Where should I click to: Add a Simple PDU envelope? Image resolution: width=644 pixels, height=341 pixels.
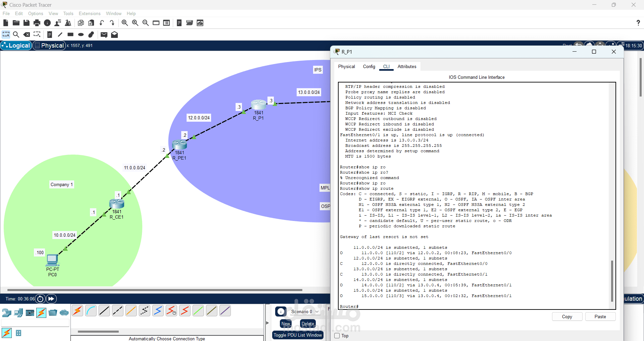point(104,35)
